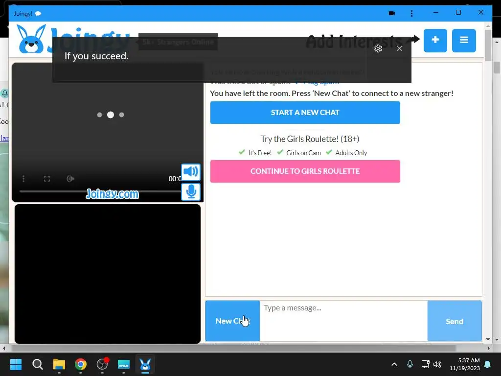Screen dimensions: 501x376
Task: Open OBS Studio from taskbar
Action: pyautogui.click(x=102, y=364)
